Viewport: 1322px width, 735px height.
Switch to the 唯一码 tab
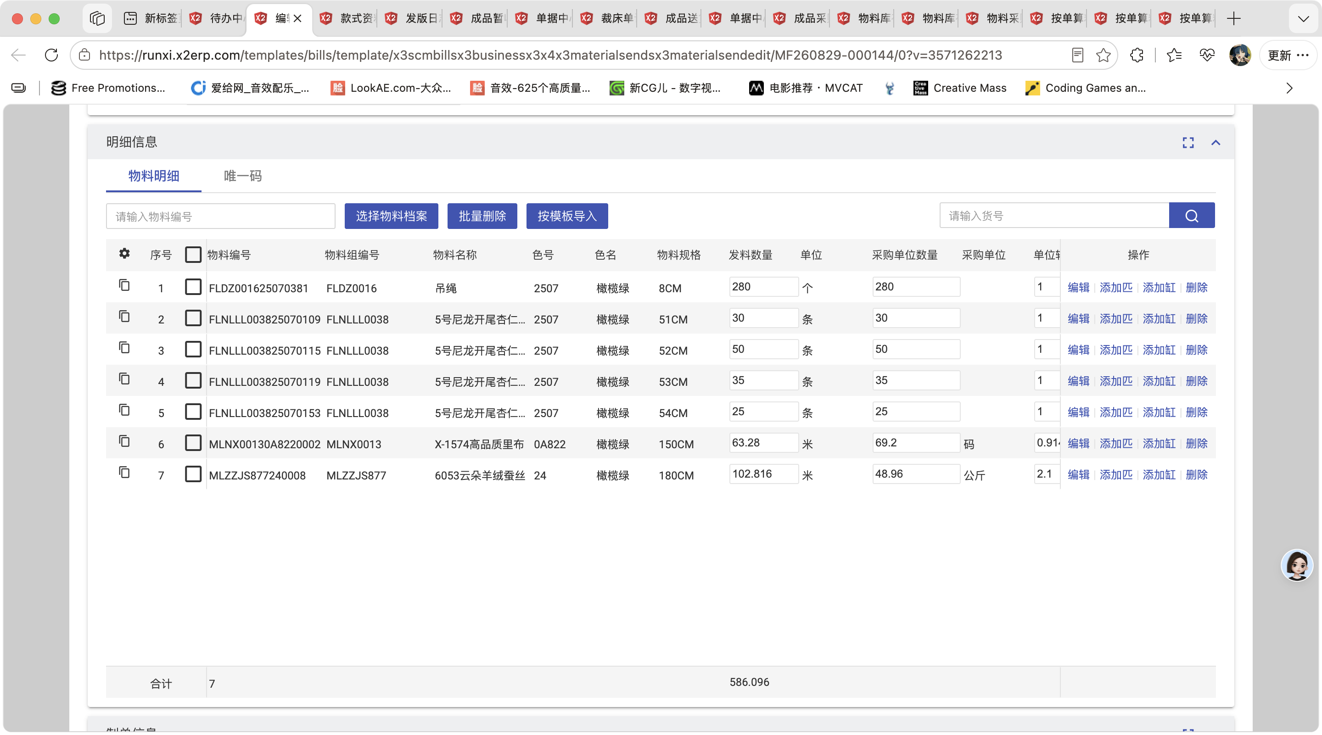243,176
